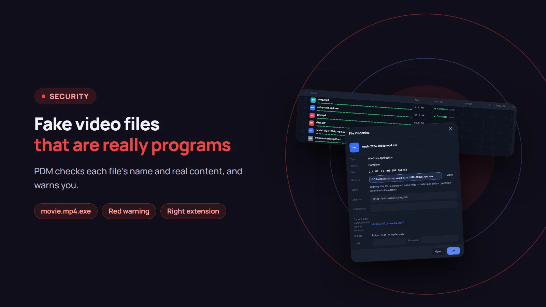Screen dimensions: 546x307
Task: Select the movie.mp4.exe tag pill
Action: (66, 211)
